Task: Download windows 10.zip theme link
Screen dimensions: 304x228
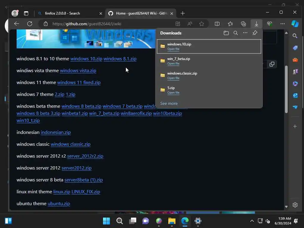Action: (86, 59)
